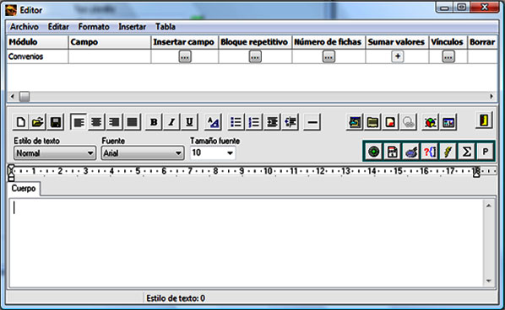Click the Vínculos ellipsis button
This screenshot has width=505, height=310.
pyautogui.click(x=448, y=56)
